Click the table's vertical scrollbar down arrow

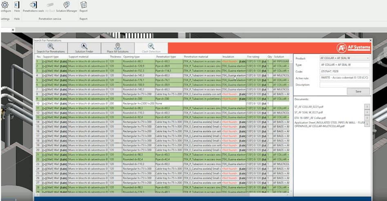click(x=291, y=191)
